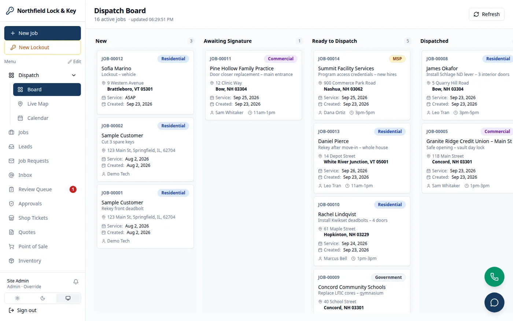Image resolution: width=513 pixels, height=321 pixels.
Task: Sign out of the account
Action: (x=23, y=310)
